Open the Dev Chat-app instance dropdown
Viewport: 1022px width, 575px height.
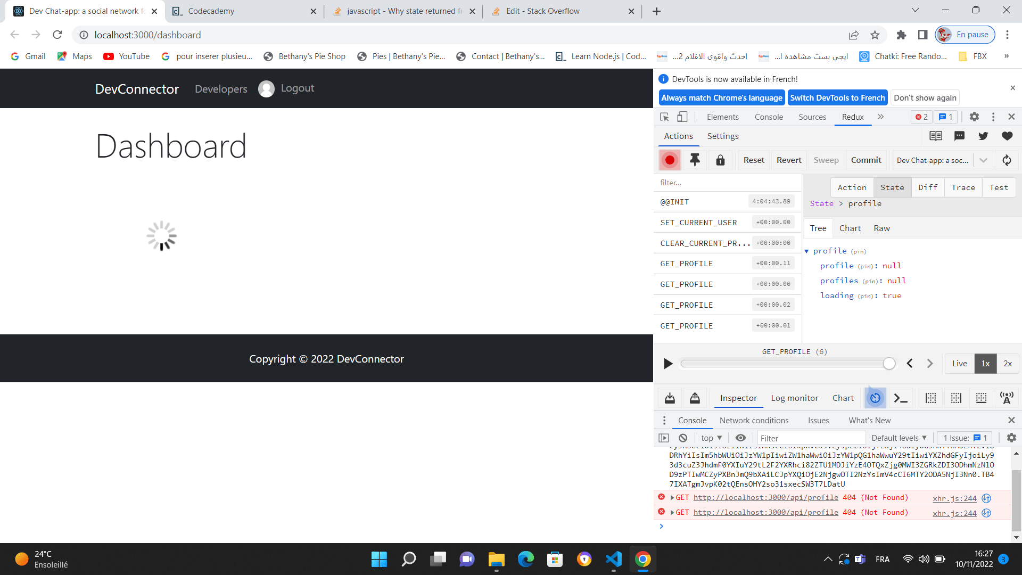983,160
